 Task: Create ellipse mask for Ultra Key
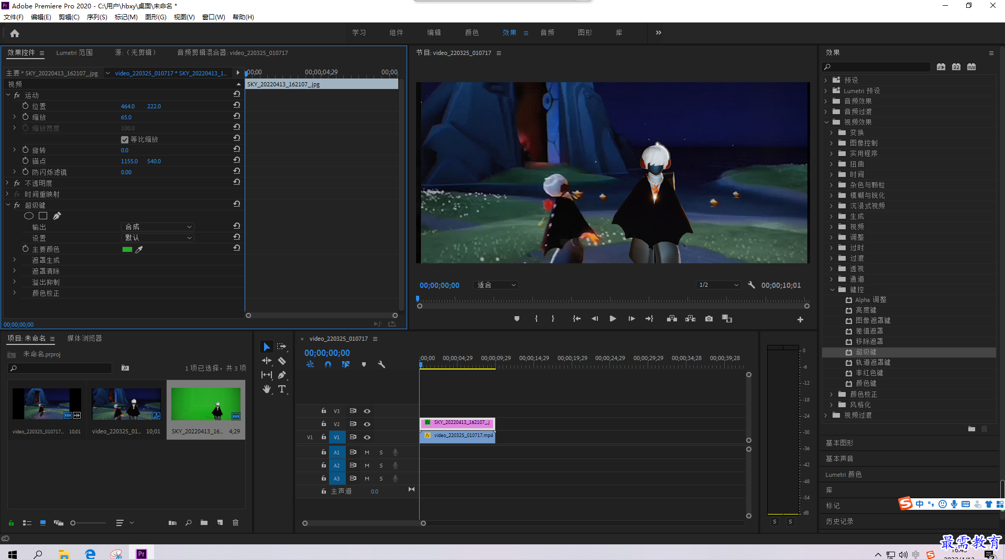click(x=29, y=216)
